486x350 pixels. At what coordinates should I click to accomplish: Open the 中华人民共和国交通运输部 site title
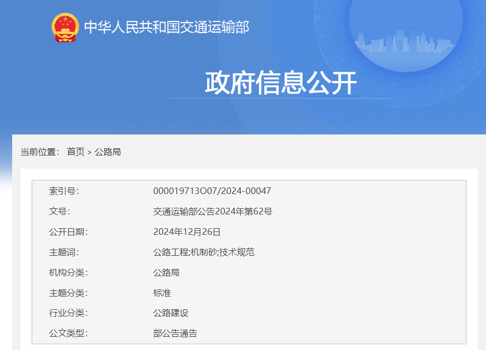[x=166, y=27]
